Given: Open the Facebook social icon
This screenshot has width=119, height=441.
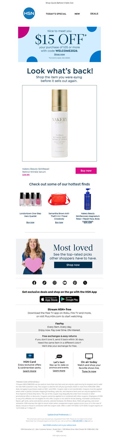Looking at the screenshot, I should pos(34,283).
